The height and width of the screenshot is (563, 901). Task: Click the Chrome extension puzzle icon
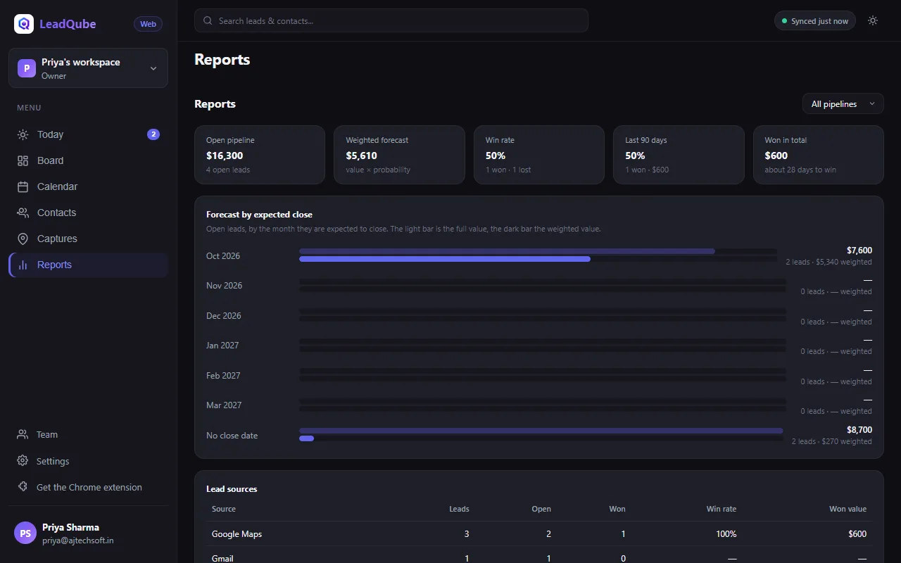23,487
